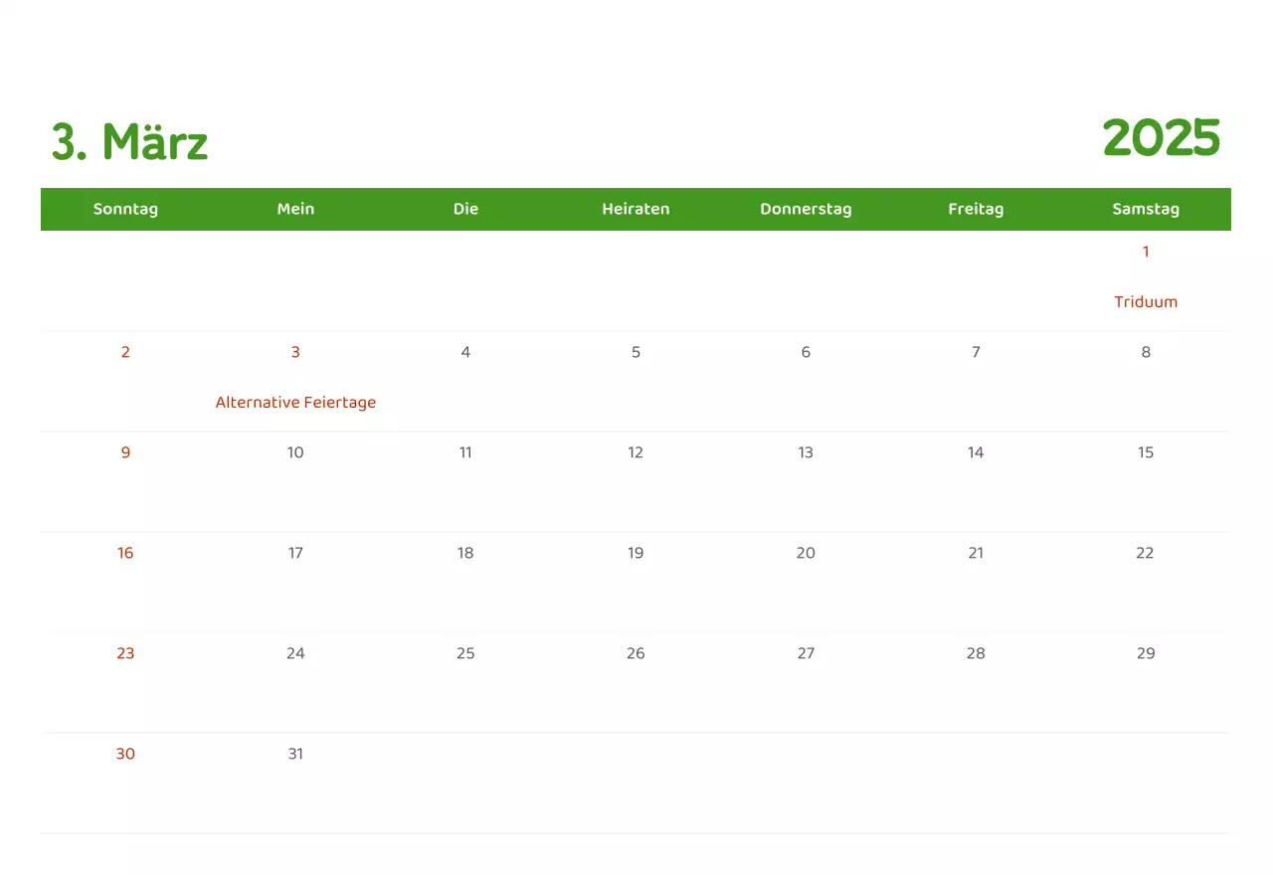
Task: Select the Sonntag column header
Action: 125,209
